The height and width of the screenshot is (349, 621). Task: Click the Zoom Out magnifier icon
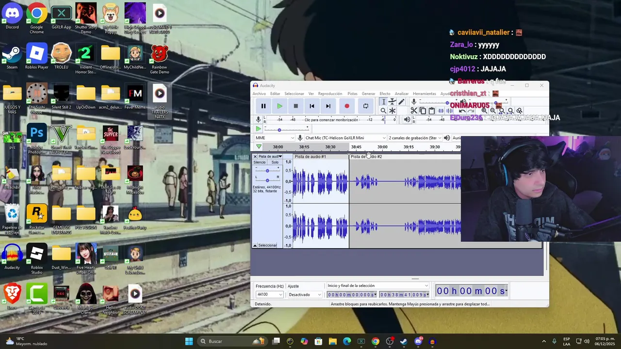pyautogui.click(x=493, y=111)
